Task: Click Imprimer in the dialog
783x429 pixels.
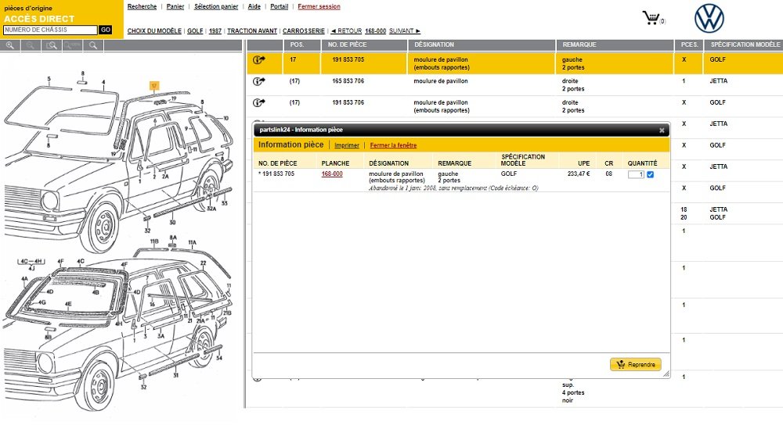Action: (347, 145)
